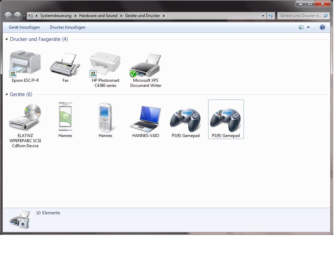Image resolution: width=334 pixels, height=259 pixels.
Task: Select the ELATWZ SCSI CdRom Device icon
Action: pyautogui.click(x=25, y=117)
